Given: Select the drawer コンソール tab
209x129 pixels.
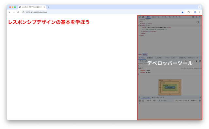Looking at the screenshot, I should pos(146,98).
